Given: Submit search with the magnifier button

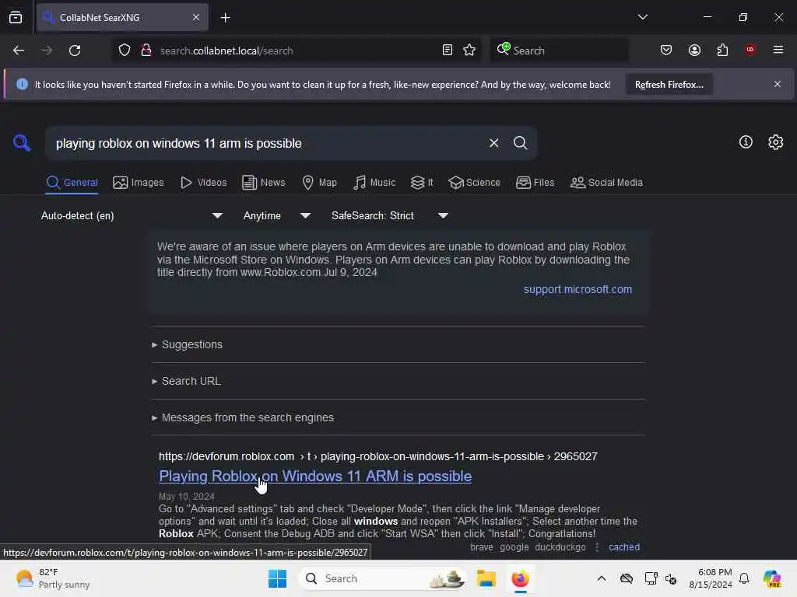Looking at the screenshot, I should click(520, 143).
